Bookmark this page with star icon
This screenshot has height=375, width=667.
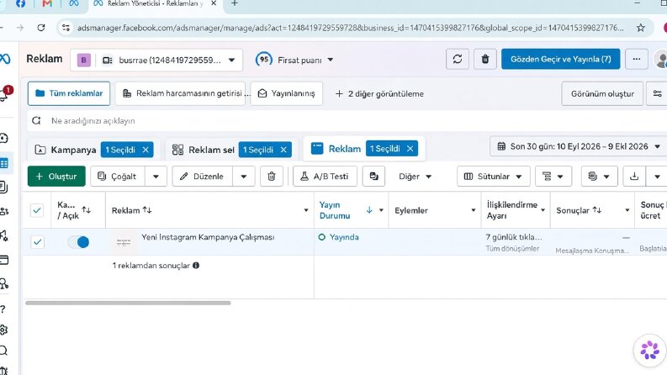[x=641, y=28]
